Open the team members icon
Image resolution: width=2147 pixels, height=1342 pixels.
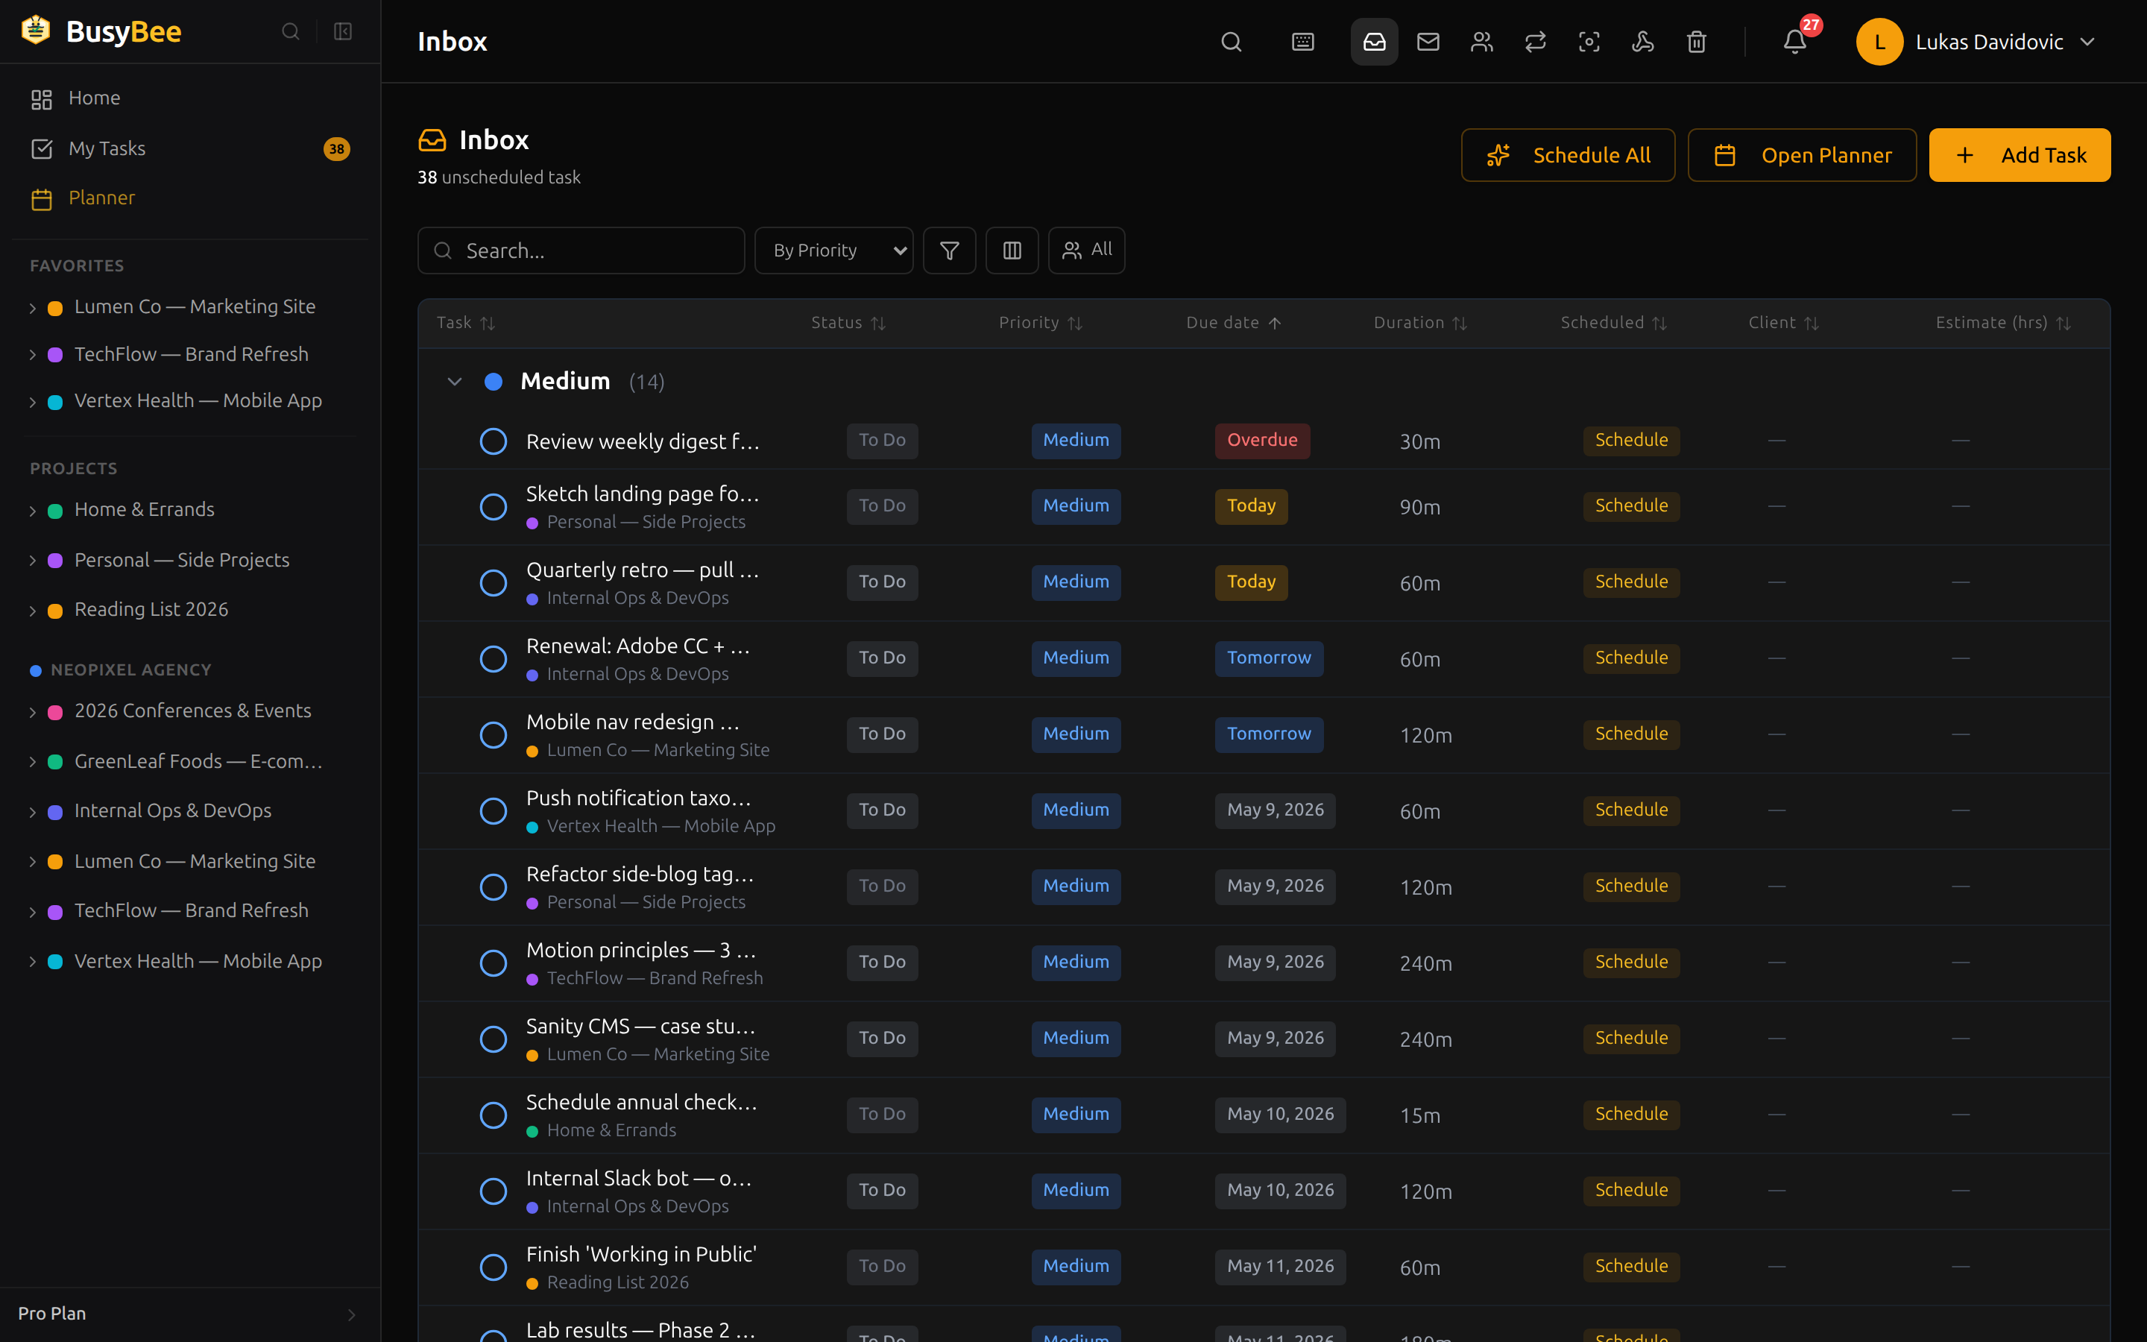[x=1481, y=42]
